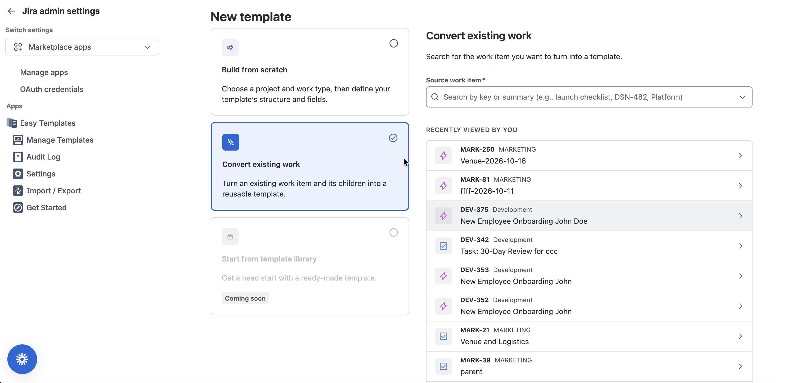
Task: Click the lightning icon for DEV-375
Action: click(x=443, y=216)
